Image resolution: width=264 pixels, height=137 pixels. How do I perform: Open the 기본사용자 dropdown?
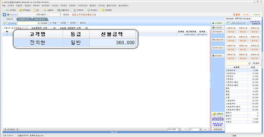[55, 15]
